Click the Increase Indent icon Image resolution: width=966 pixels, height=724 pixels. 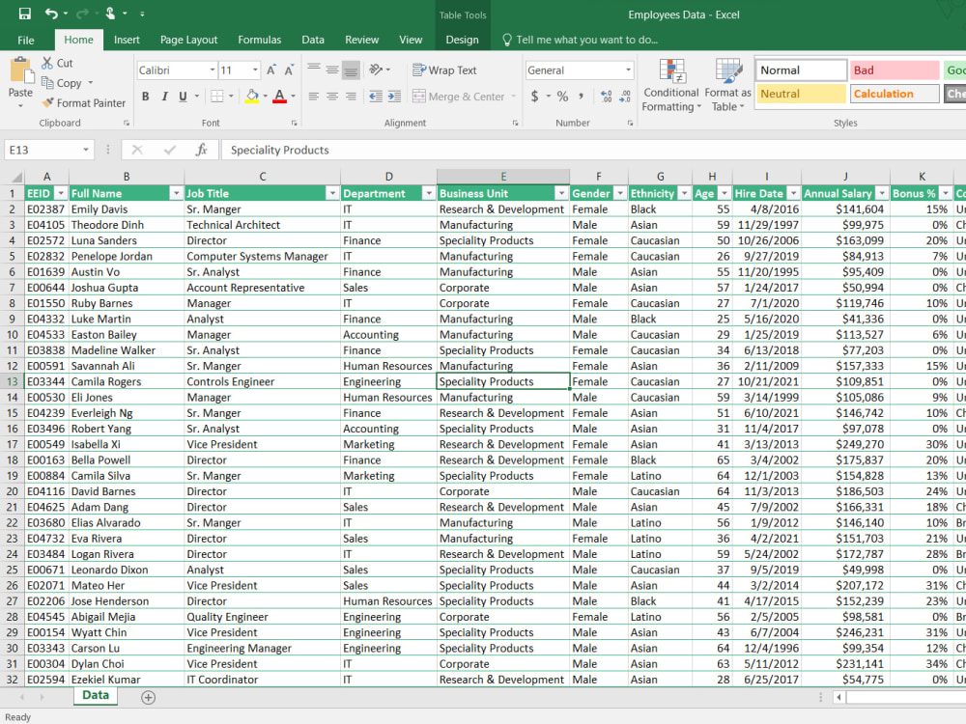[394, 96]
